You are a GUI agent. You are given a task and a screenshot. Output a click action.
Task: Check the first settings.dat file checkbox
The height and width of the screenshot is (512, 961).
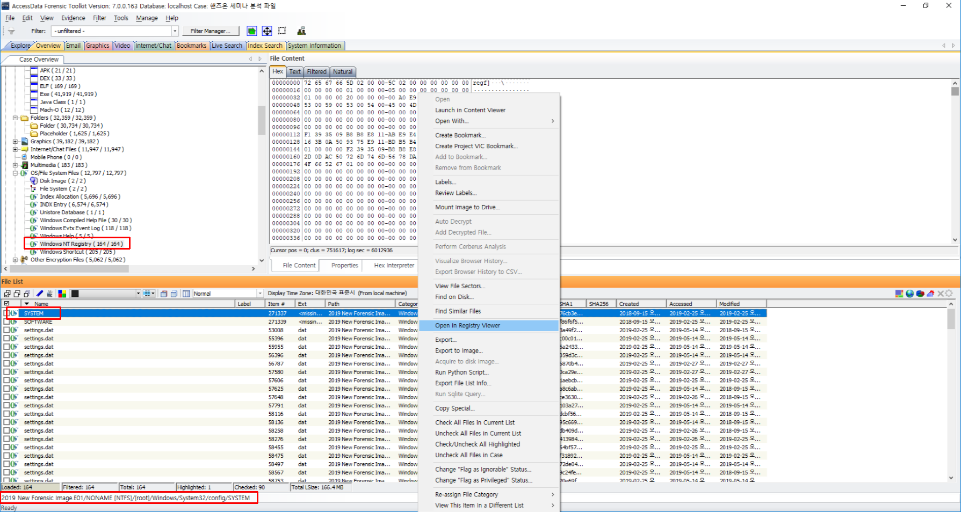click(x=7, y=331)
